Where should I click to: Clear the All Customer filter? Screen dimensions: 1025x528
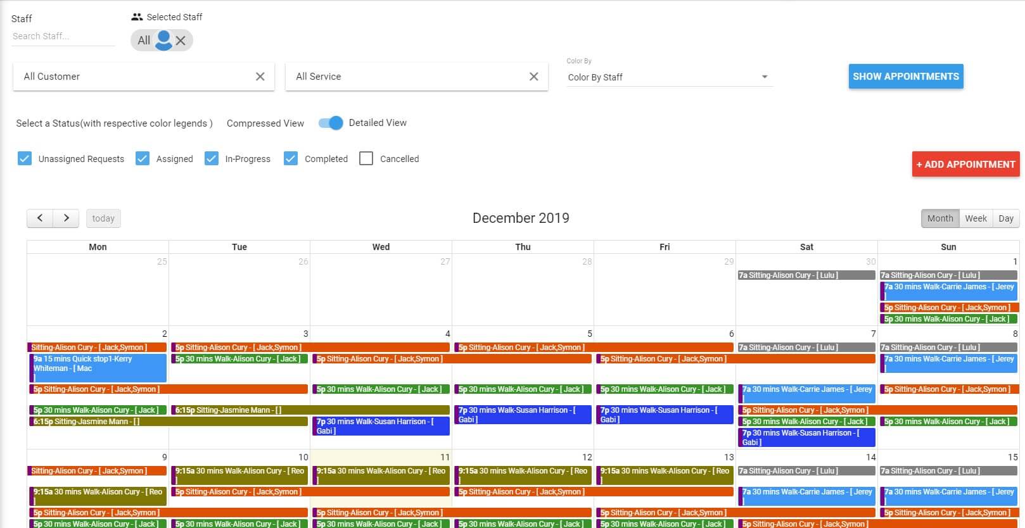(x=260, y=77)
